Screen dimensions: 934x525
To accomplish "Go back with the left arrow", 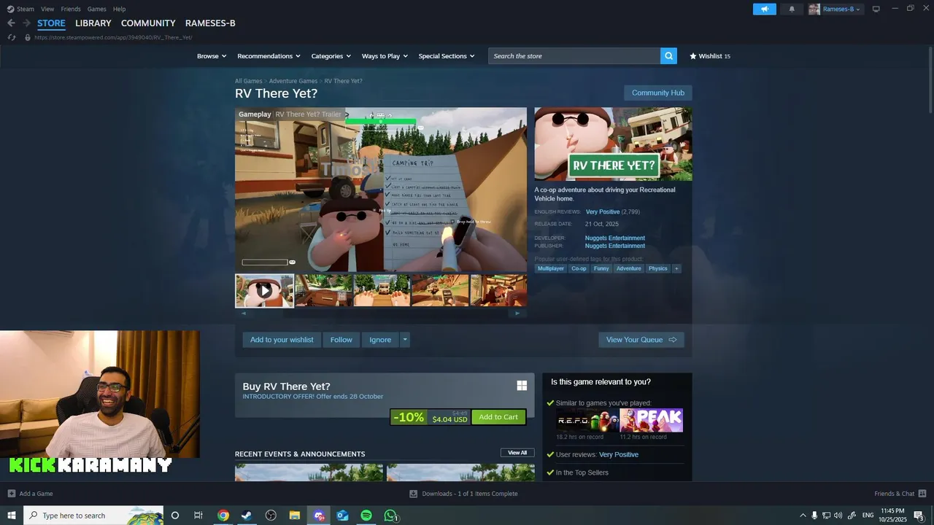I will (11, 23).
